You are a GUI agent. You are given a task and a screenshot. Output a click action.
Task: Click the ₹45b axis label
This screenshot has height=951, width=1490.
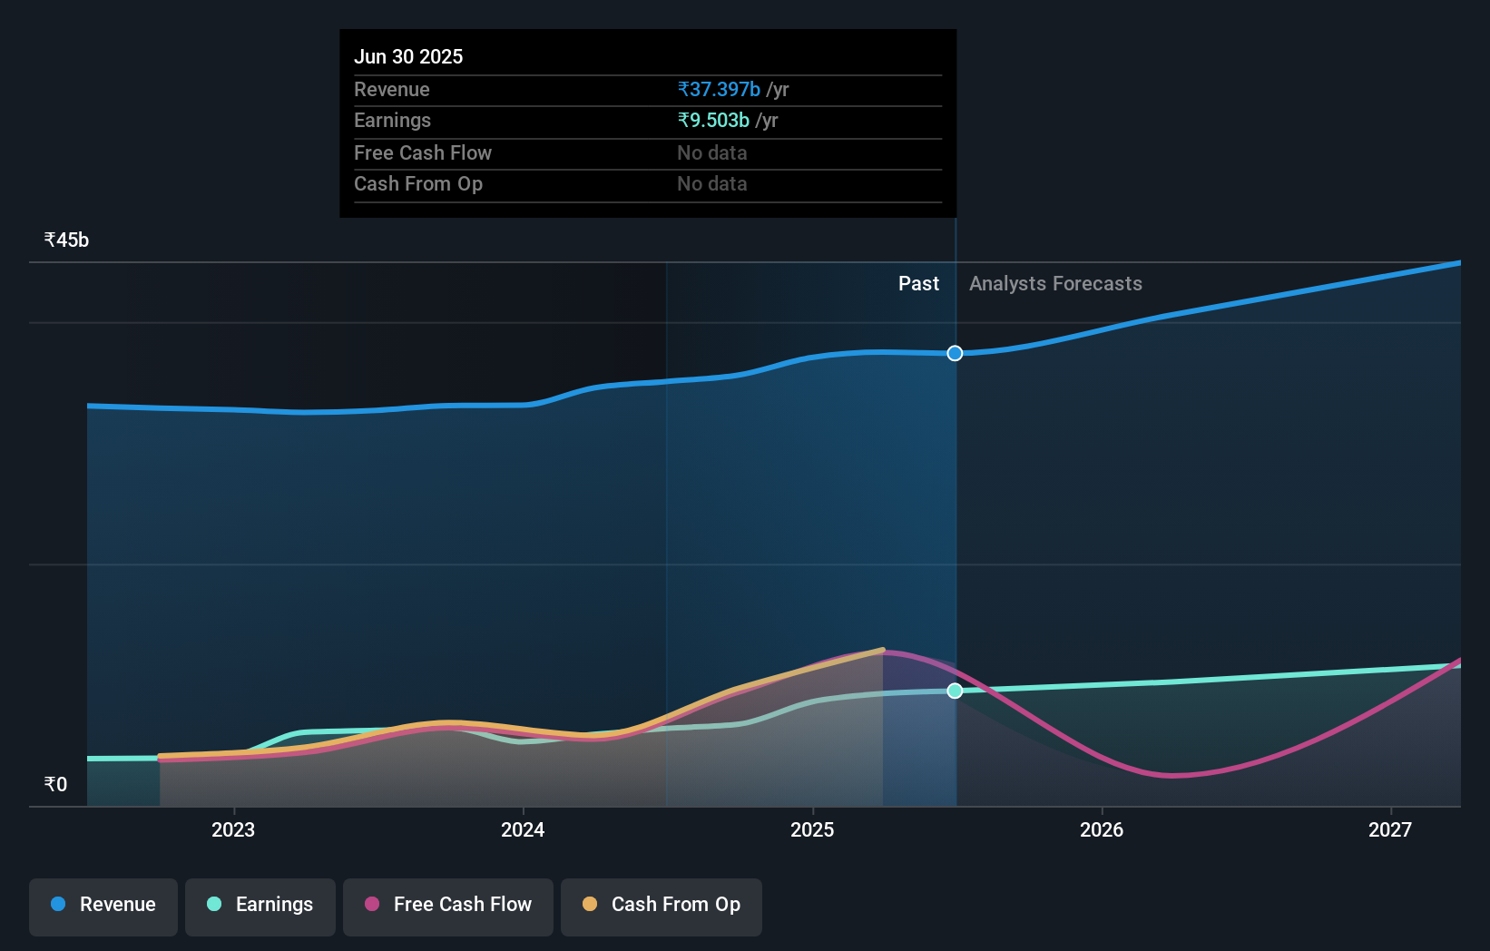click(66, 240)
